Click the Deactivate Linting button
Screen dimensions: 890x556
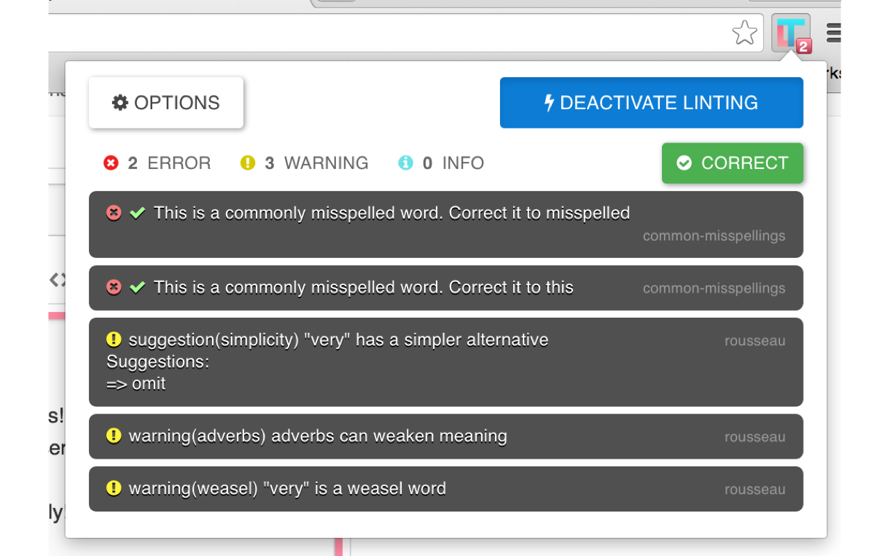pyautogui.click(x=652, y=103)
